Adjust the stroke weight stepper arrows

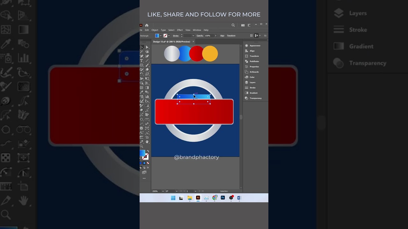182,36
